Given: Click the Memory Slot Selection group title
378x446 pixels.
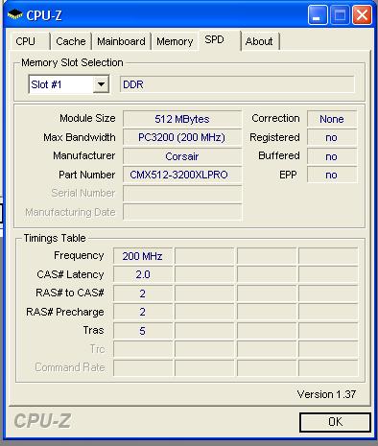Looking at the screenshot, I should coord(72,62).
